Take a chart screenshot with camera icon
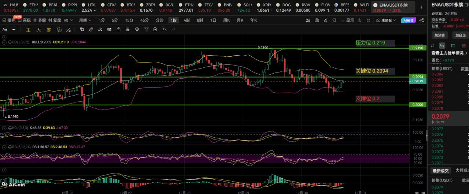Image resolution: width=469 pixels, height=194 pixels. point(317,20)
